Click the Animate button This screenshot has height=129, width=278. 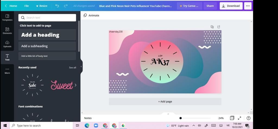point(91,15)
